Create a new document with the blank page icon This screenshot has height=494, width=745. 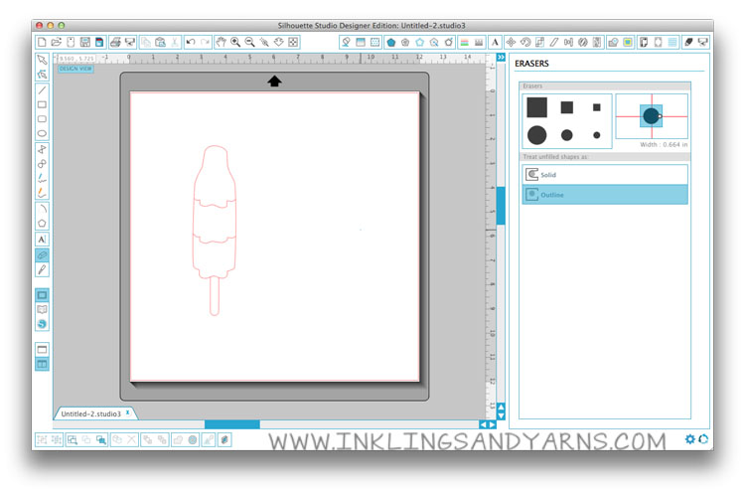pos(42,43)
